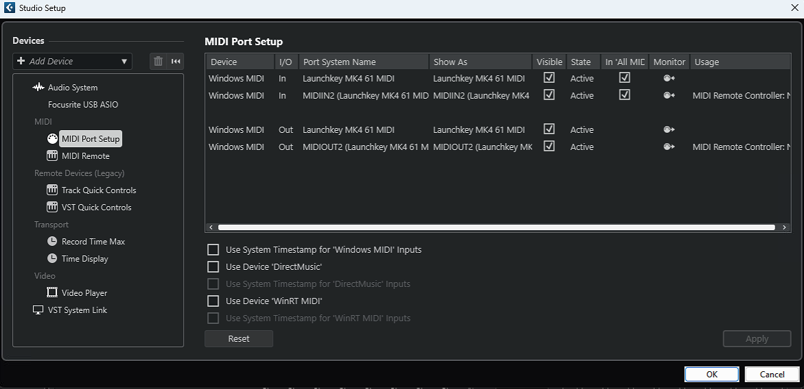Toggle Visible checkbox for MIDIOUT2 port
Screen dimensions: 804x389
click(549, 147)
